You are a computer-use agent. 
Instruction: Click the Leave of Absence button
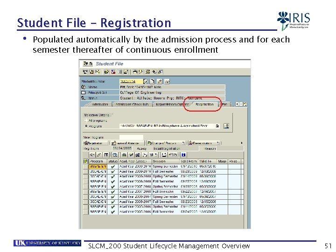coord(128,143)
